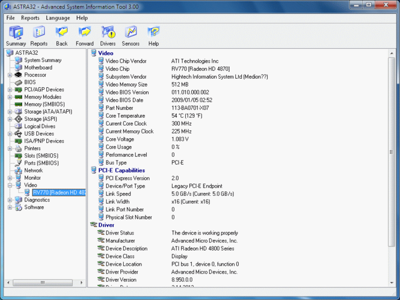Image resolution: width=400 pixels, height=300 pixels.
Task: Click the Driver section header icon
Action: 94,225
